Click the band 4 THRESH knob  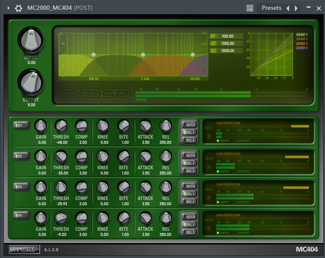tap(61, 218)
